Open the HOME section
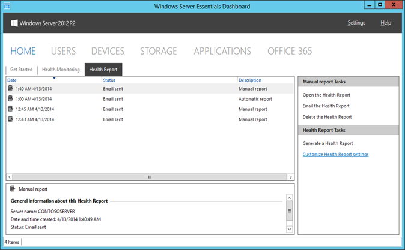The image size is (405, 250). [23, 51]
